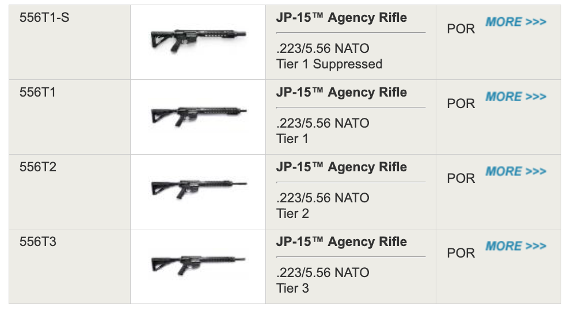Click the POR price in 556T3 row
The height and width of the screenshot is (311, 567).
pyautogui.click(x=461, y=253)
